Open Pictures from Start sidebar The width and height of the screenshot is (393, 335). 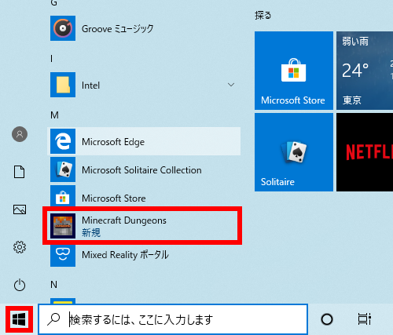(20, 209)
